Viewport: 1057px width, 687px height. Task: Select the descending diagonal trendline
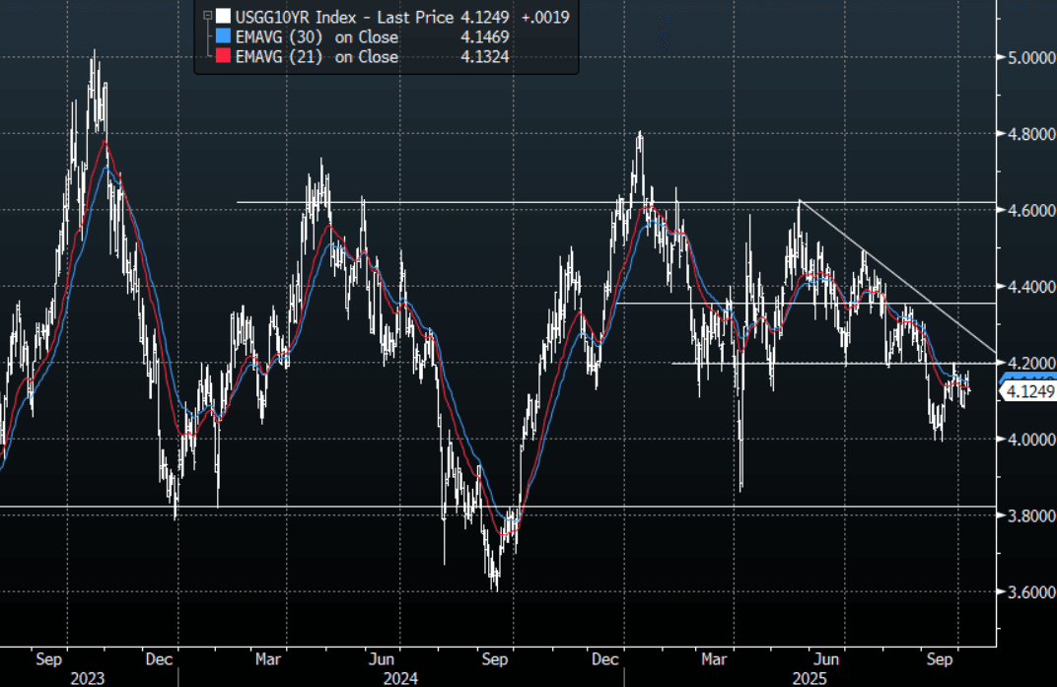(887, 271)
